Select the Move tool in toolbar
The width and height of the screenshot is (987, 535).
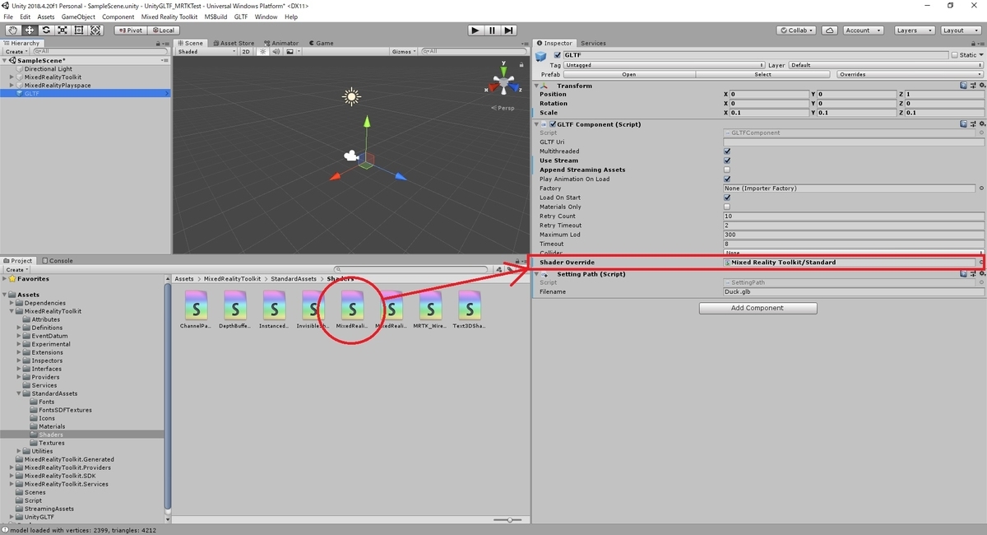(x=29, y=30)
